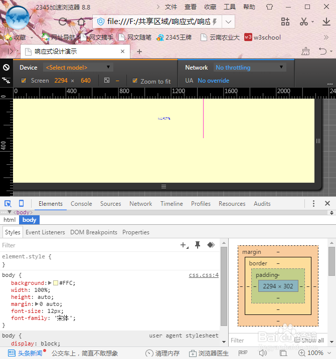
Task: Open the 收藏 menu
Action: [210, 7]
